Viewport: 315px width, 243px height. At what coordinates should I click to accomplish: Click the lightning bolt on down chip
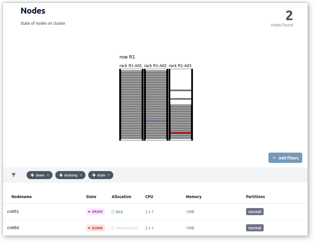(32, 175)
